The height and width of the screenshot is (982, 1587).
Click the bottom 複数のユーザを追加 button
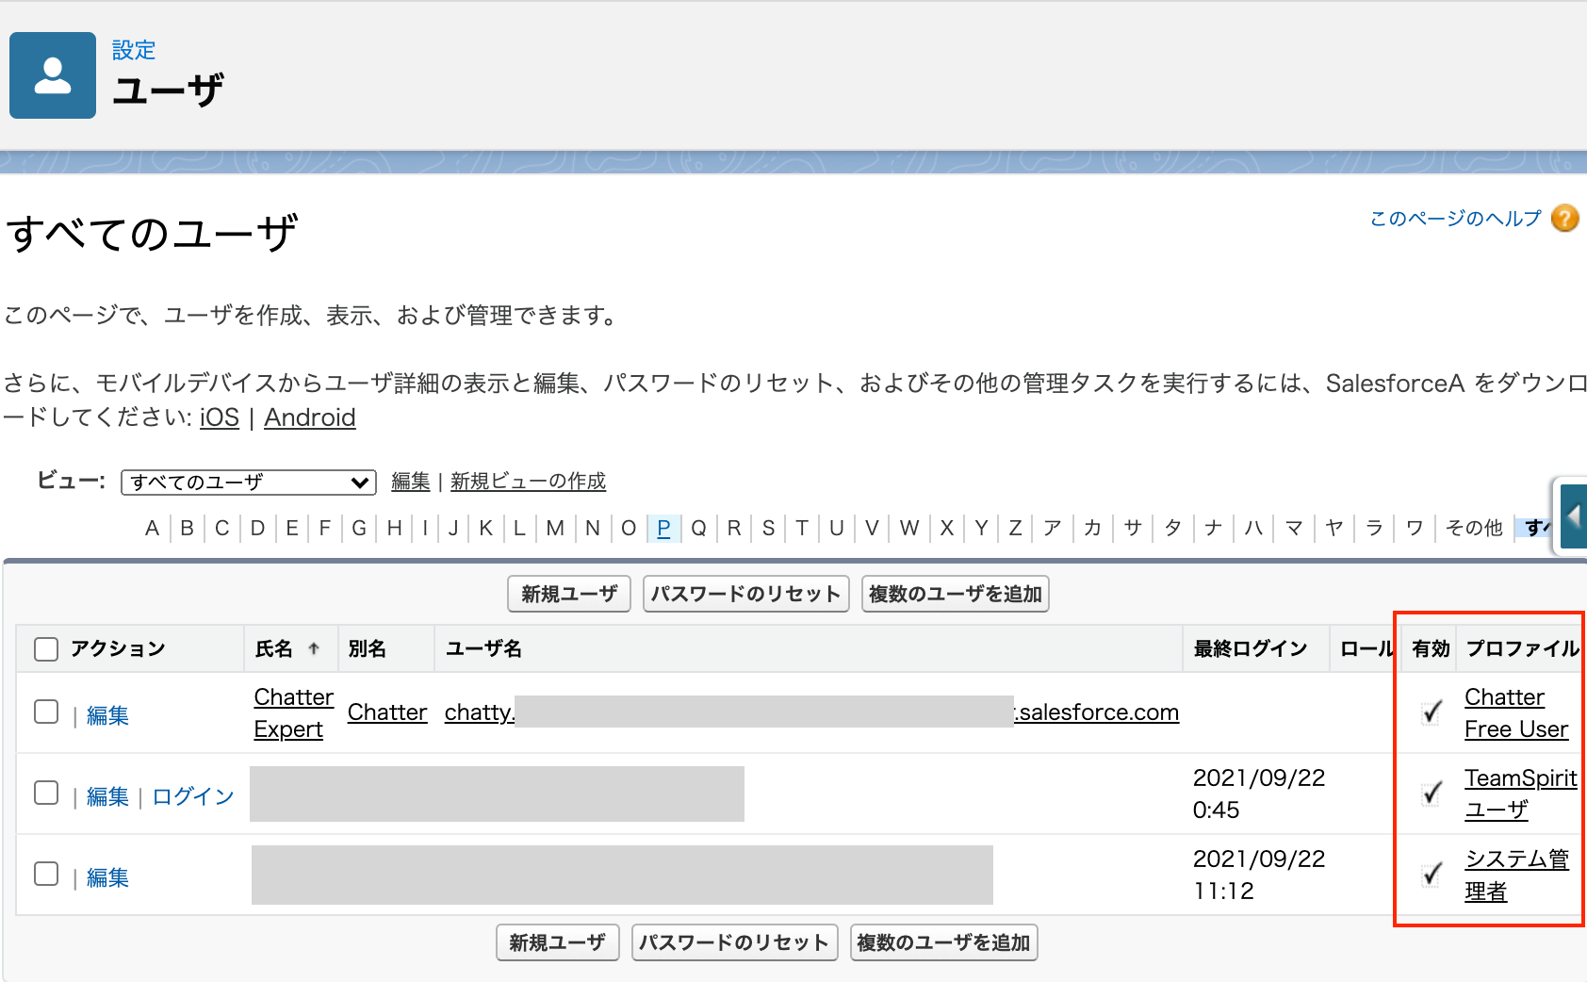(943, 942)
